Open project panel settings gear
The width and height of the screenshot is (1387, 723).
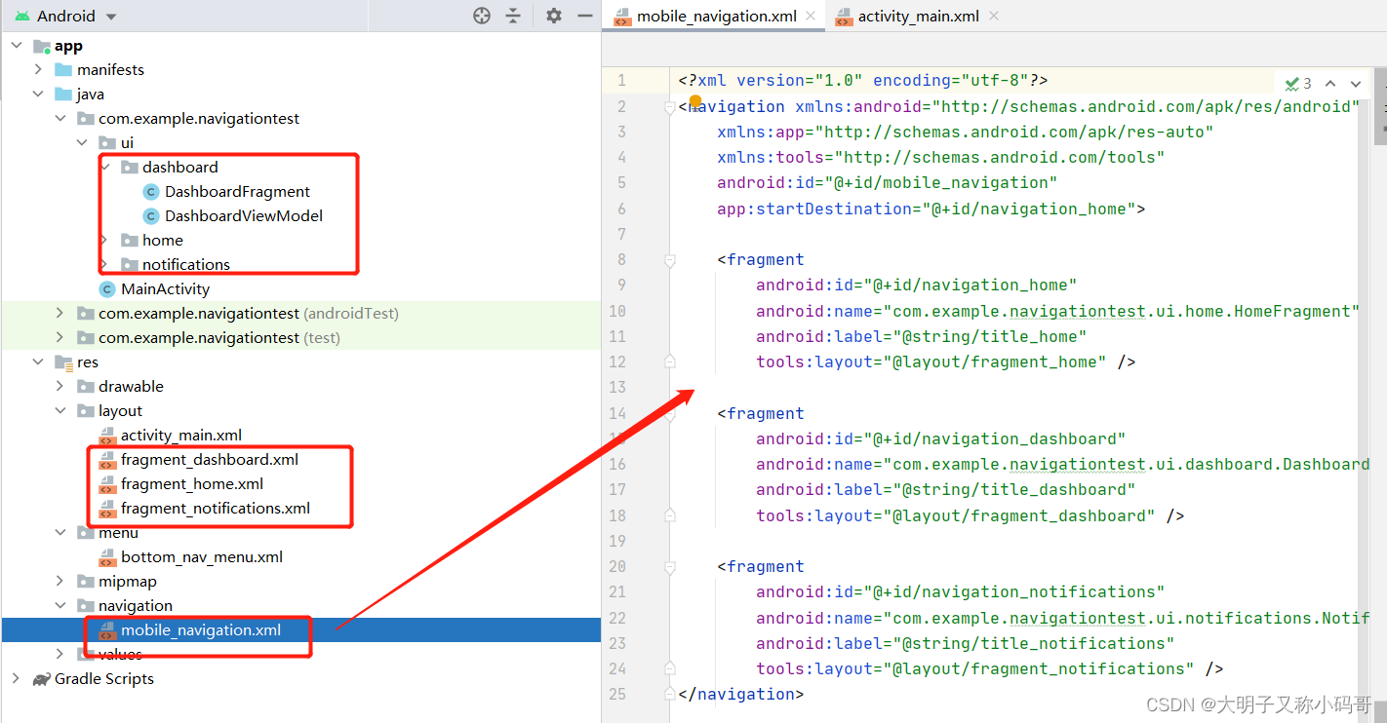tap(554, 16)
